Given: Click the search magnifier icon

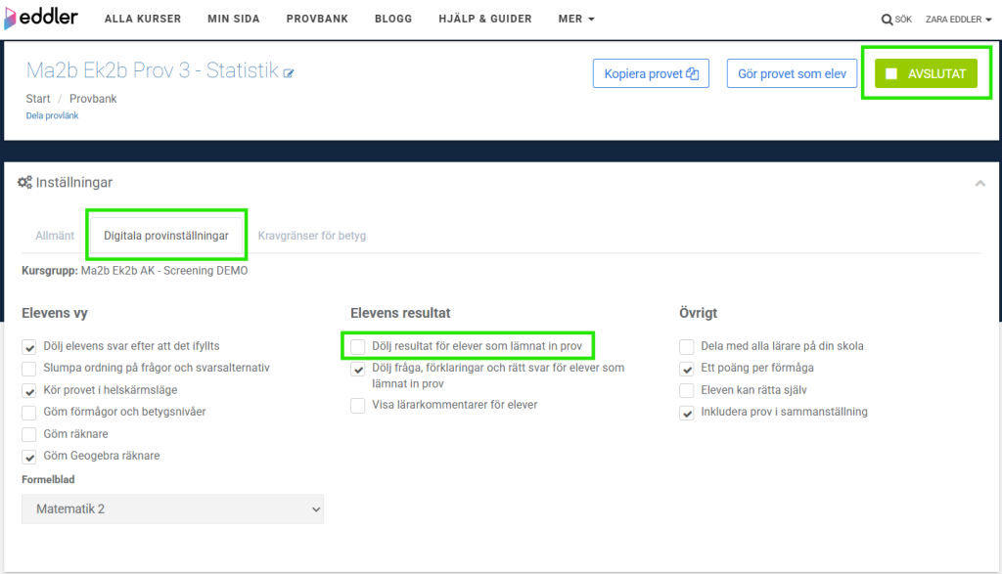Looking at the screenshot, I should click(887, 20).
